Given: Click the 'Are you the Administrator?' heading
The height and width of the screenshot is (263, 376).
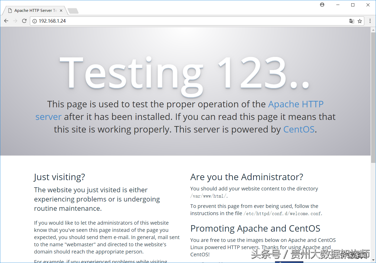Looking at the screenshot, I should tap(247, 177).
